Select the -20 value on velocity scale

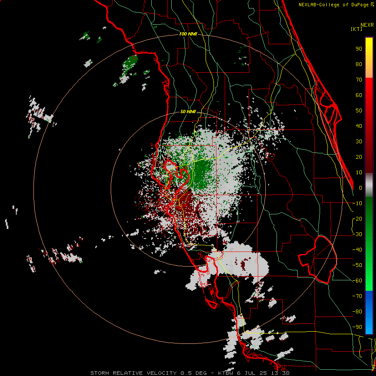click(x=357, y=218)
